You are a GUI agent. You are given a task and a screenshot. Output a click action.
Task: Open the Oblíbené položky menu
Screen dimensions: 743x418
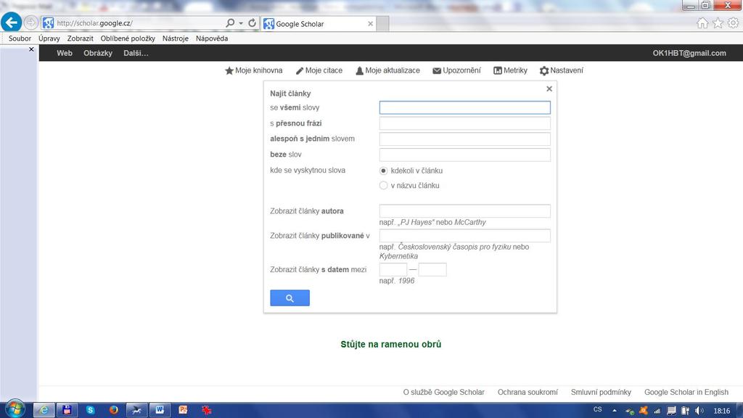128,38
